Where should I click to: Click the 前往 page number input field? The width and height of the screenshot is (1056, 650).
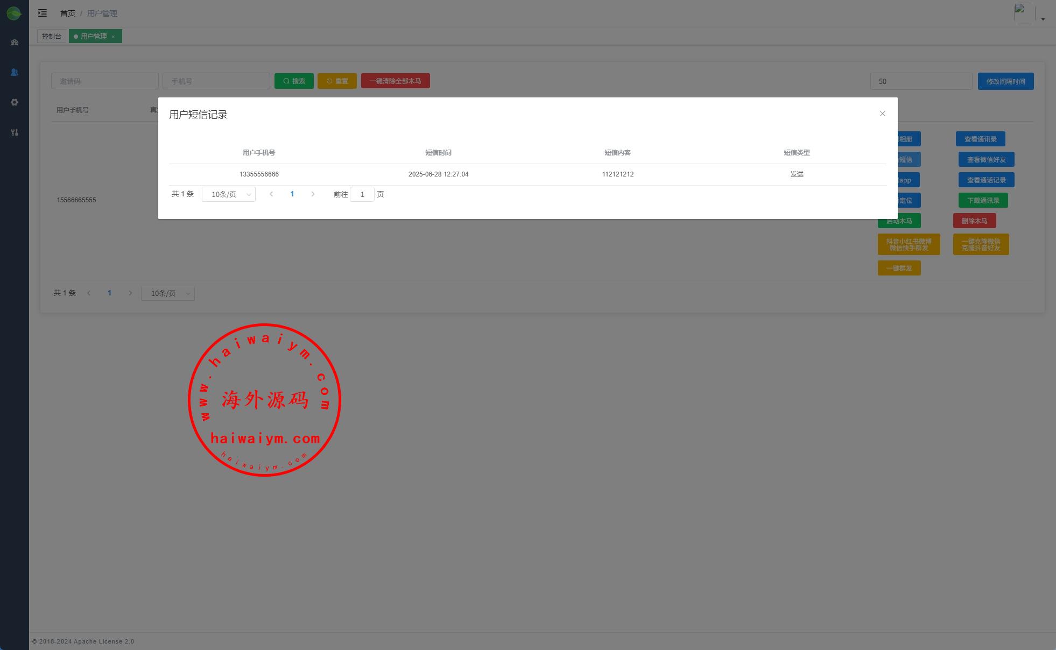tap(362, 194)
